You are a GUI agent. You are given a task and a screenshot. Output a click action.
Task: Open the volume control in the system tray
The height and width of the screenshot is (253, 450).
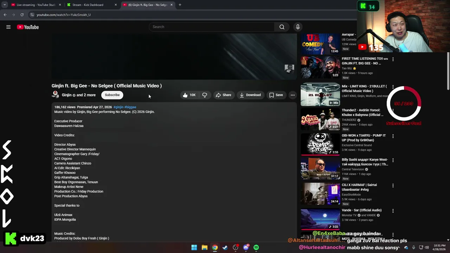pos(427,247)
